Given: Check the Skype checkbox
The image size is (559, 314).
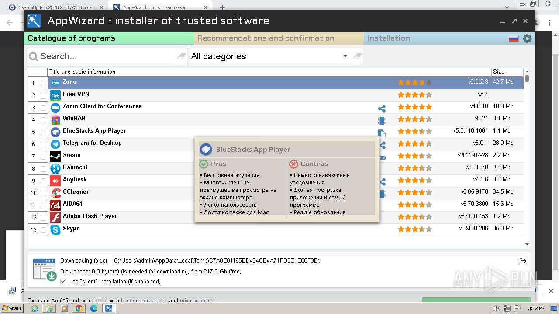Looking at the screenshot, I should click(x=43, y=230).
